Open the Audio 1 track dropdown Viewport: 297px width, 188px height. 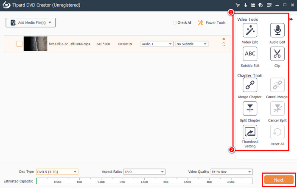(157, 44)
